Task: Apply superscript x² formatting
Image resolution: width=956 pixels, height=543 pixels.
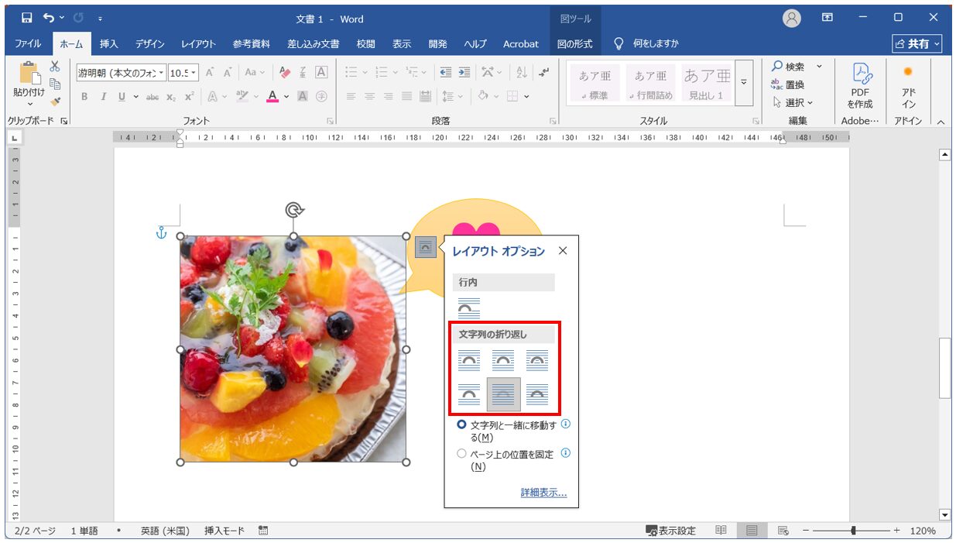Action: point(189,97)
